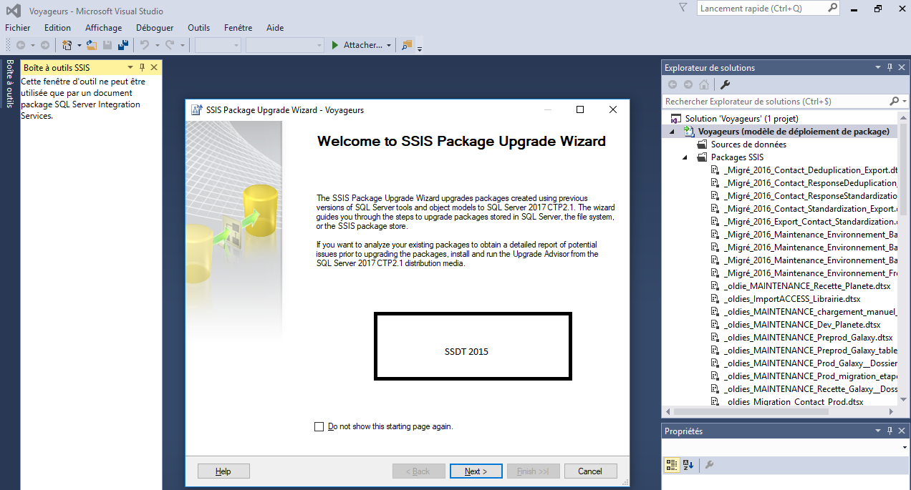The width and height of the screenshot is (911, 490).
Task: Click the New Project toolbar icon
Action: (67, 45)
